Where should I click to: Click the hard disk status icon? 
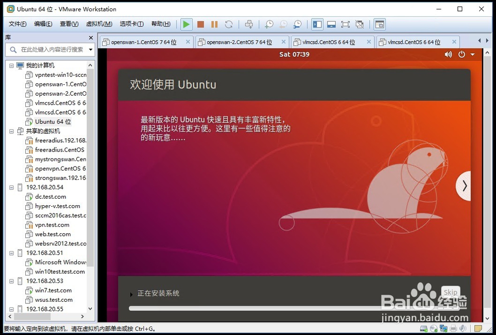[x=424, y=329]
